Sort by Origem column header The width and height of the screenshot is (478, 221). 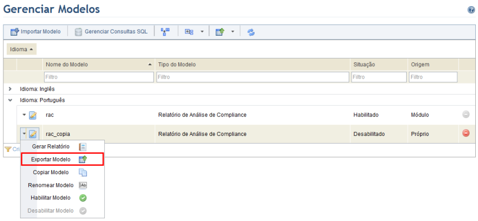433,65
